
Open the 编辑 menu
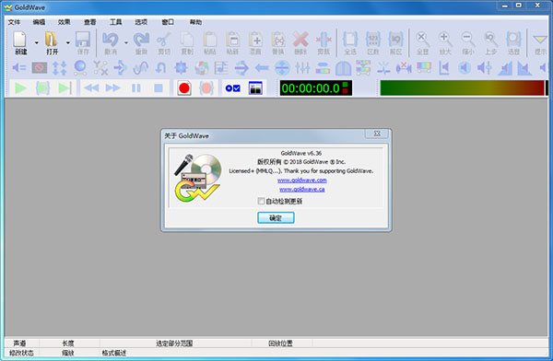39,22
